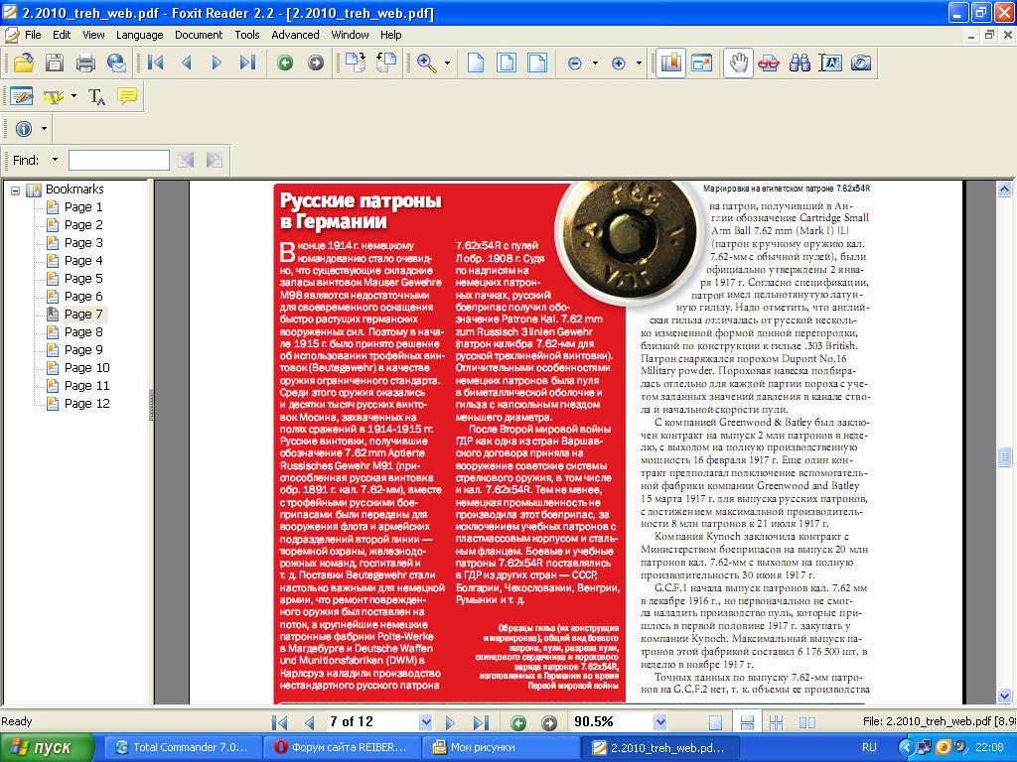Select the text highlight tool
The image size is (1017, 762).
coord(53,96)
